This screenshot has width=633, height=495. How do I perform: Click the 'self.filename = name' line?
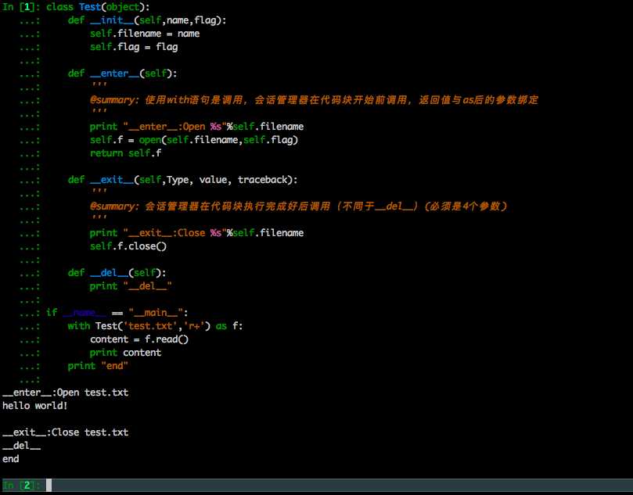coord(145,34)
